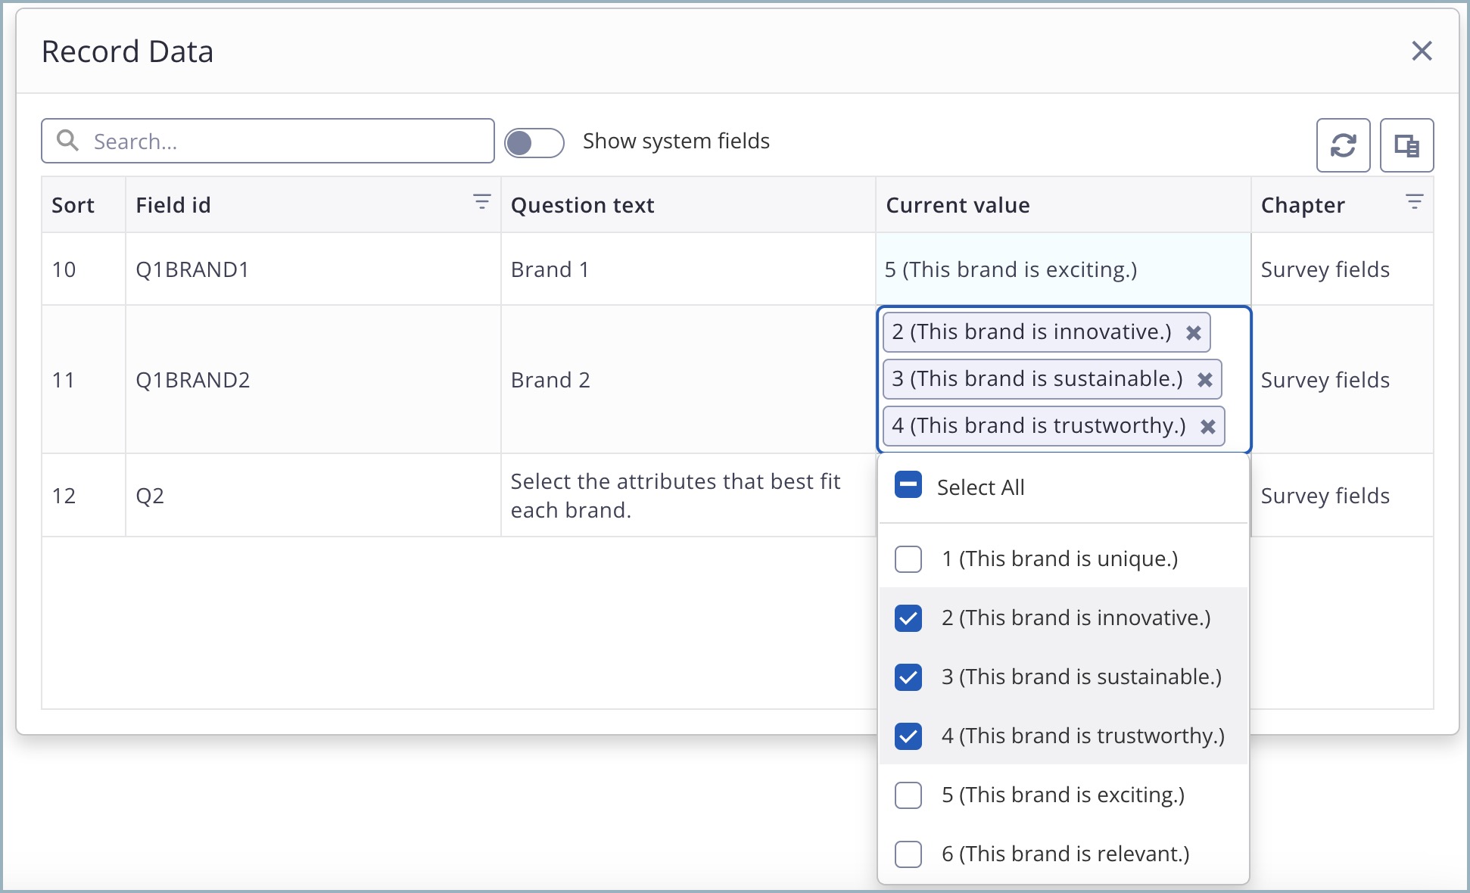Select the Q2 field id cell
Screen dimensions: 1470x893
[313, 496]
